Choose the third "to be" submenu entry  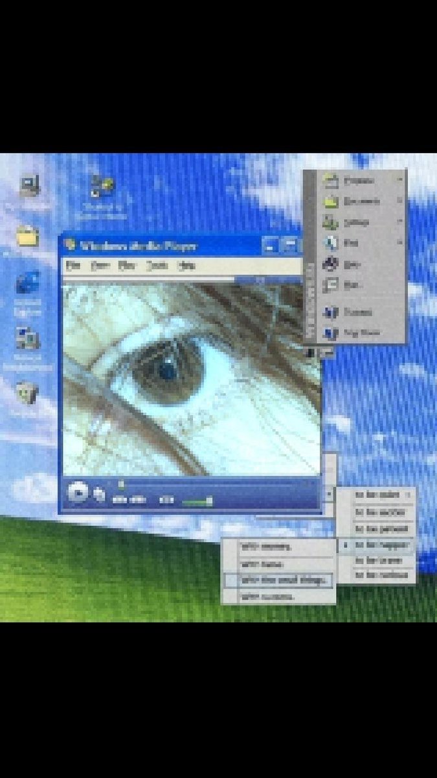377,529
